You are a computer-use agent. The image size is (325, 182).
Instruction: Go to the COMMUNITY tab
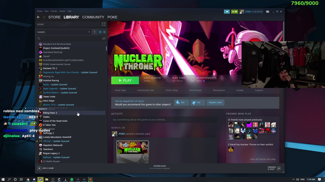pos(93,17)
